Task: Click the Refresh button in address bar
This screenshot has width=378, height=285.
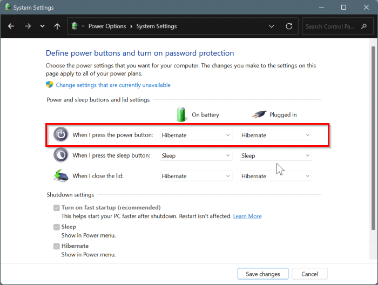Action: tap(289, 26)
